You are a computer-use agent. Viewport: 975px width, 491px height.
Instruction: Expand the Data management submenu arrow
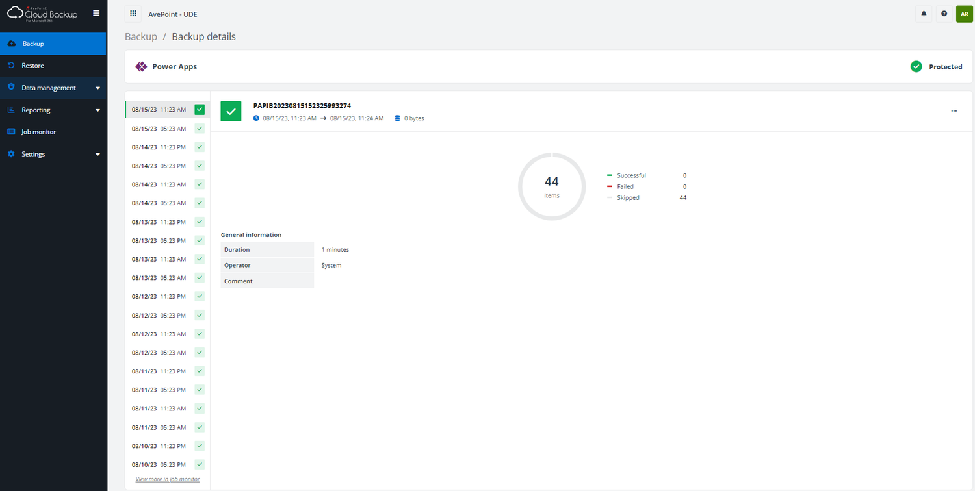[97, 88]
